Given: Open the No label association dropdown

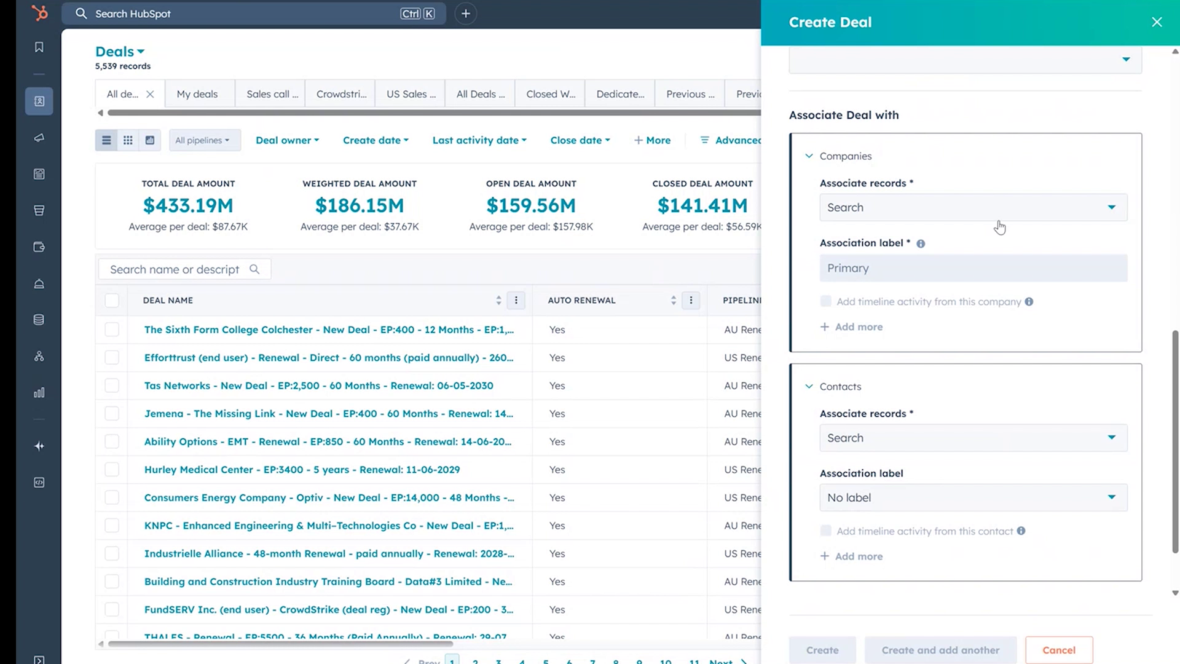Looking at the screenshot, I should (x=973, y=497).
